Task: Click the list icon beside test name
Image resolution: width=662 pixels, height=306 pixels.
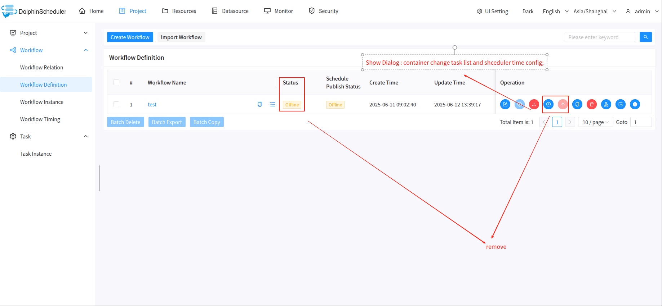Action: (272, 104)
